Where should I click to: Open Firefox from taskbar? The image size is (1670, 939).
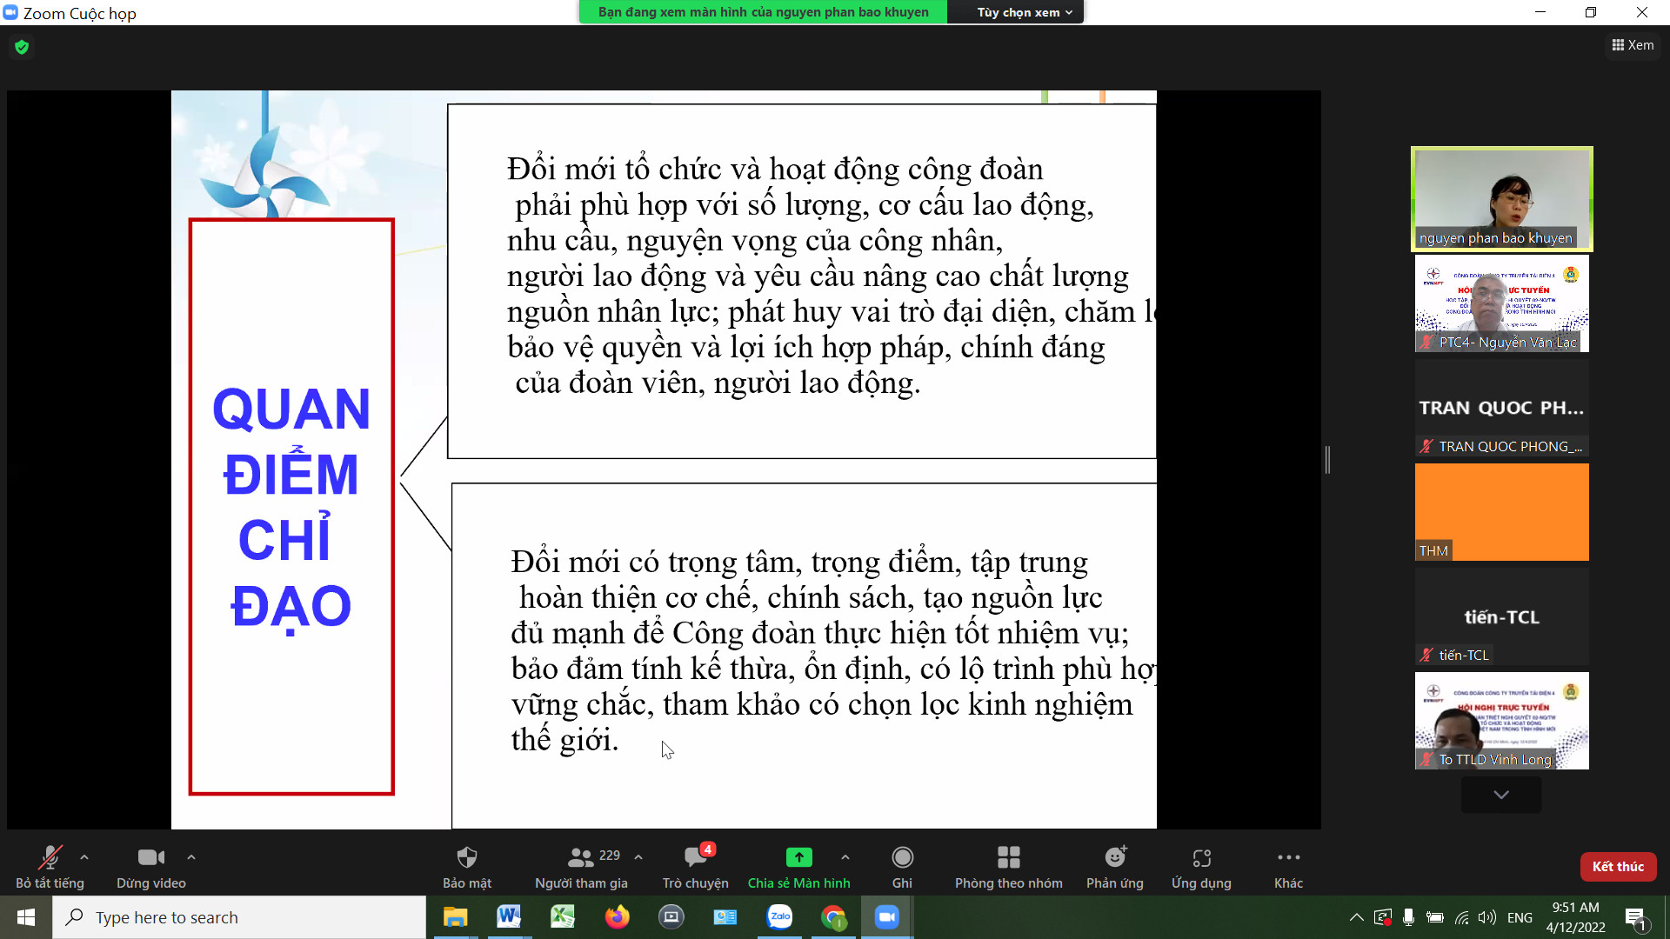(617, 917)
